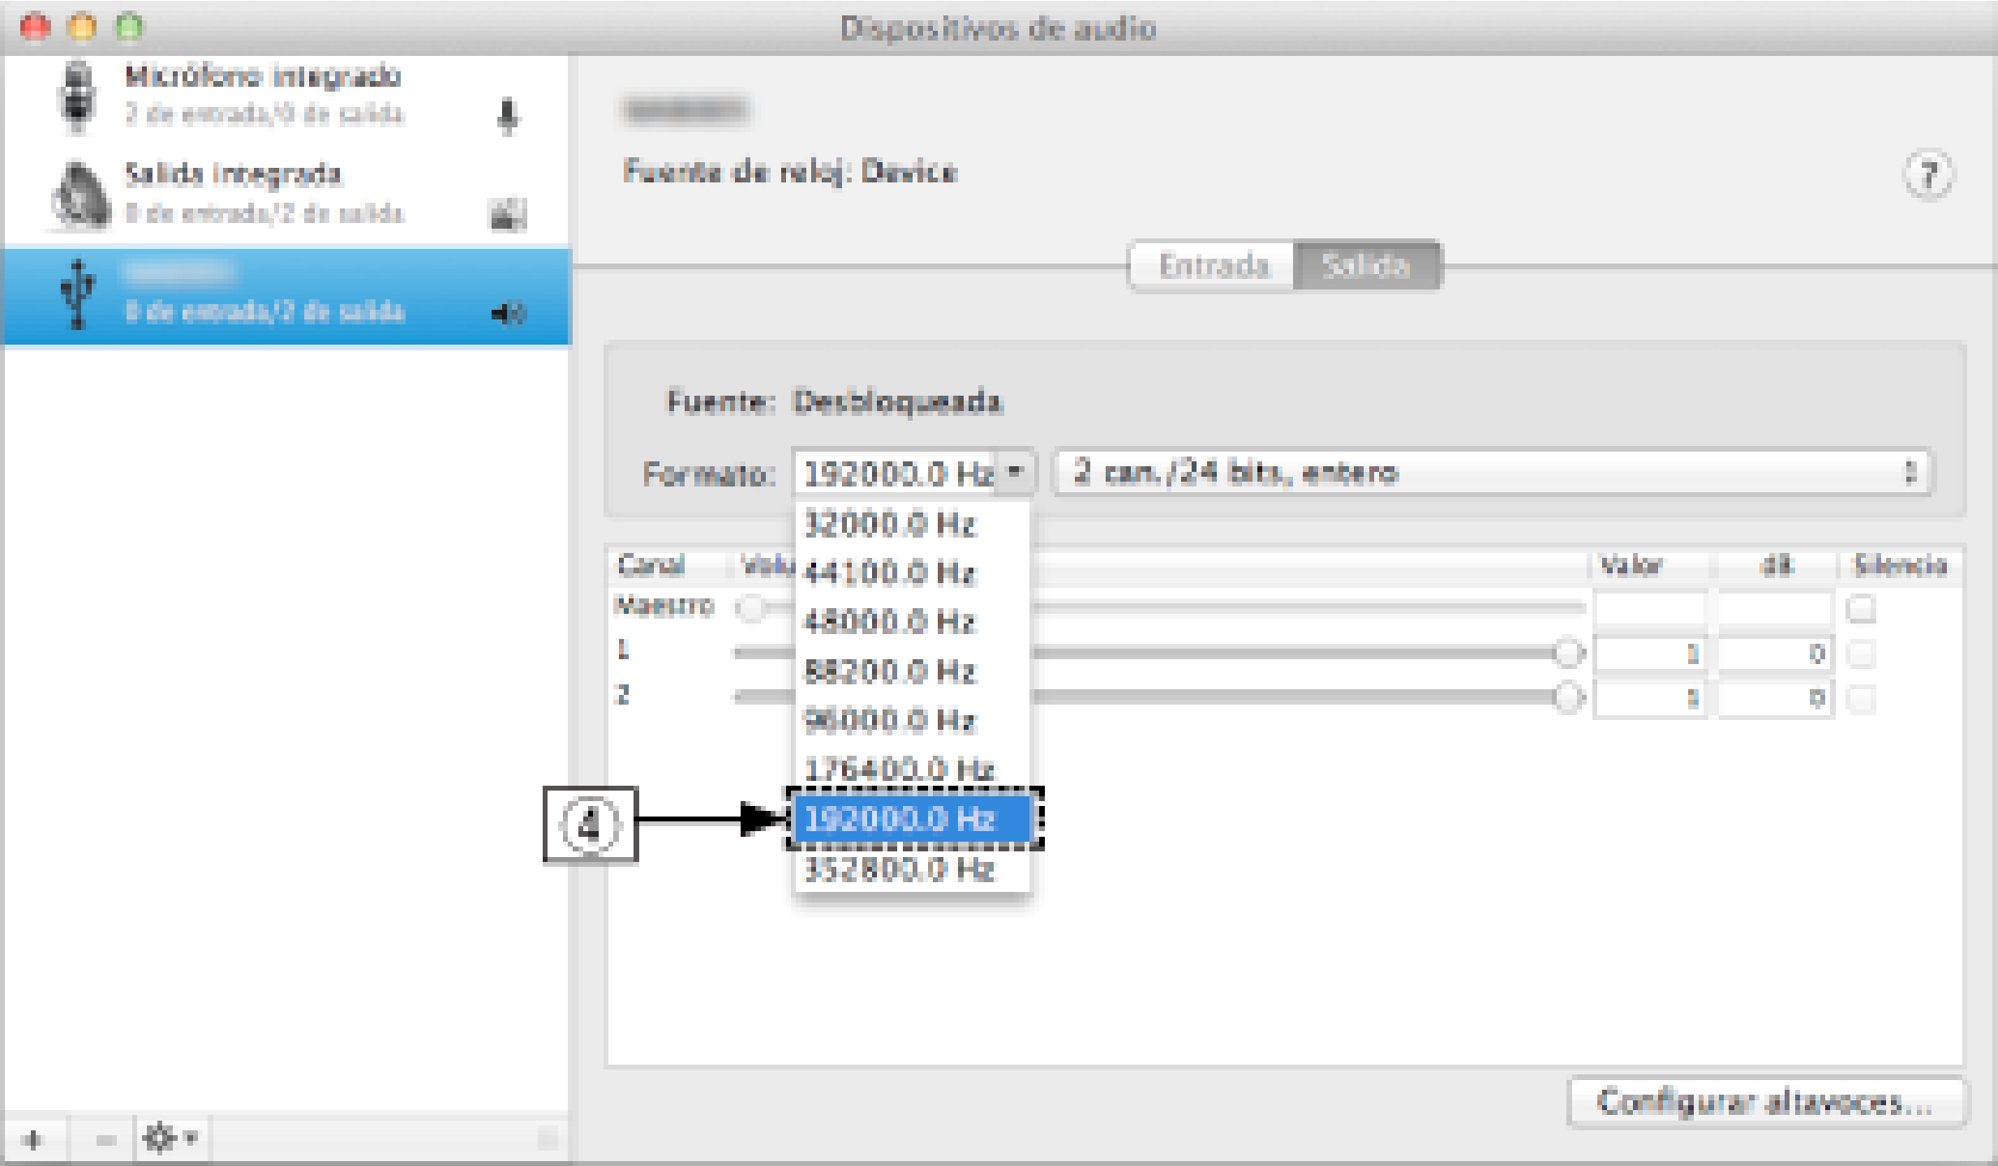The image size is (1998, 1166).
Task: Click the built-in microphone device icon
Action: [x=77, y=96]
